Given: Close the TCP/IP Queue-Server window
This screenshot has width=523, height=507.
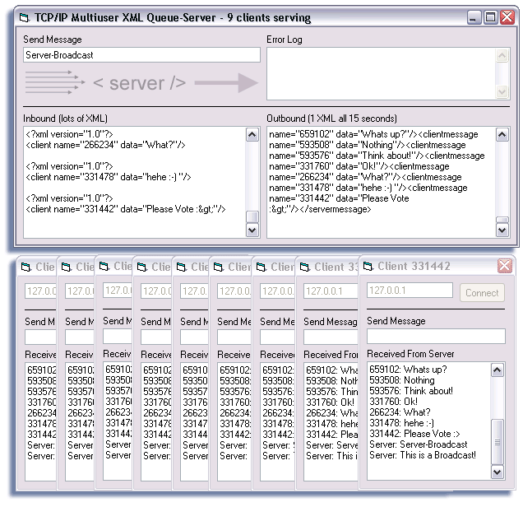Looking at the screenshot, I should coord(506,17).
